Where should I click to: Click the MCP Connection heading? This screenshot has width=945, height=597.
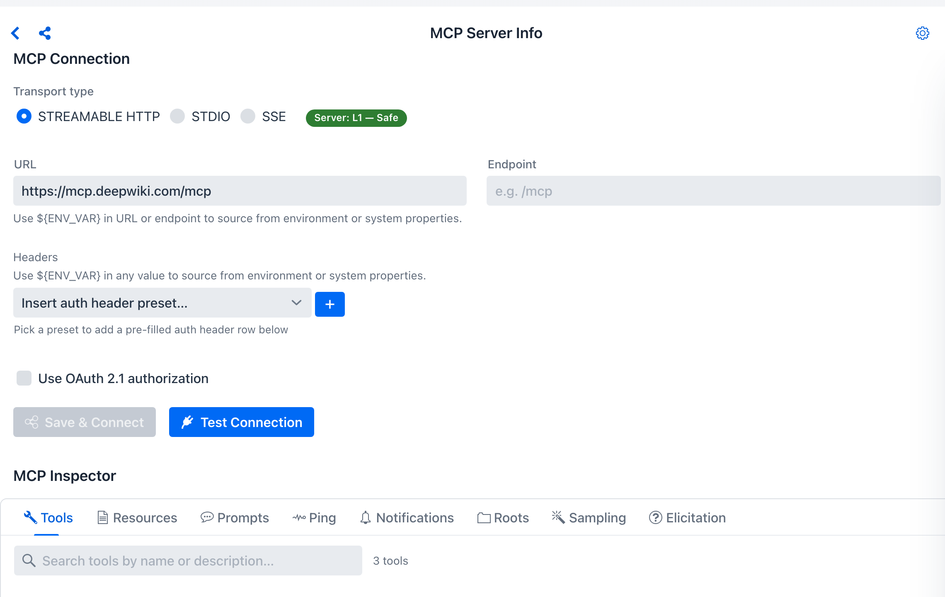(71, 58)
